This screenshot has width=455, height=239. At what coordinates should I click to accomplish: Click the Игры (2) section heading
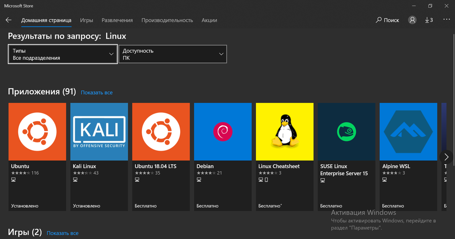[25, 232]
